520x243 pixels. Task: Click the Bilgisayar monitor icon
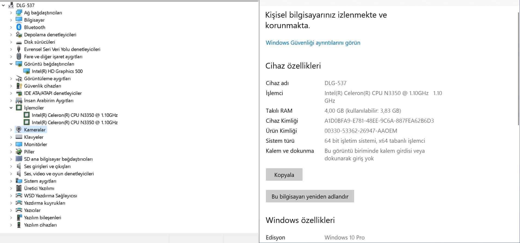click(19, 20)
